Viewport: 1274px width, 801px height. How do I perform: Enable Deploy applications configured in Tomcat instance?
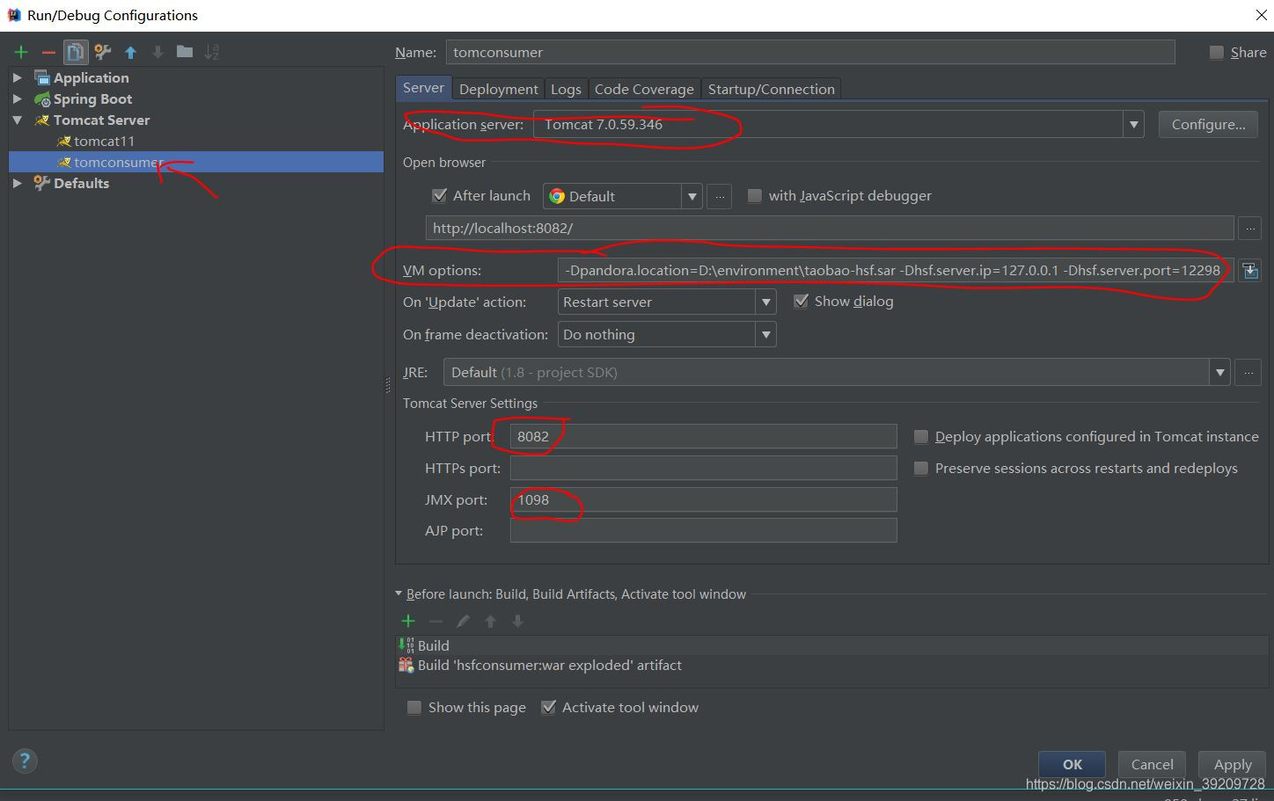[921, 437]
